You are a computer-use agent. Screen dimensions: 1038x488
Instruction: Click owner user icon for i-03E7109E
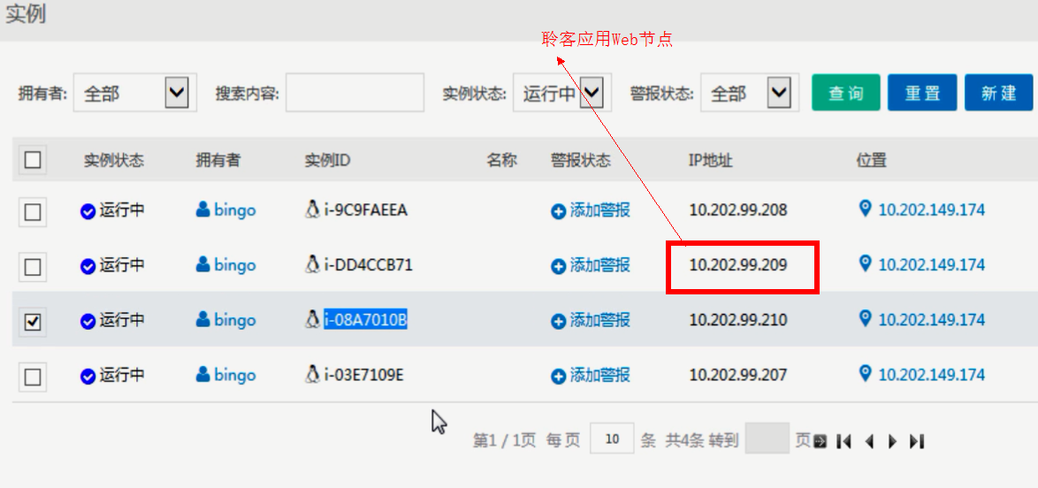click(203, 375)
